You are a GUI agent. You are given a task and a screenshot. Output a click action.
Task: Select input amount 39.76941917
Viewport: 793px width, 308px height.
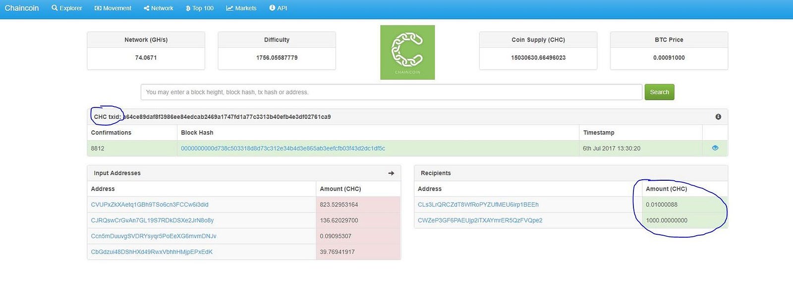tap(338, 252)
